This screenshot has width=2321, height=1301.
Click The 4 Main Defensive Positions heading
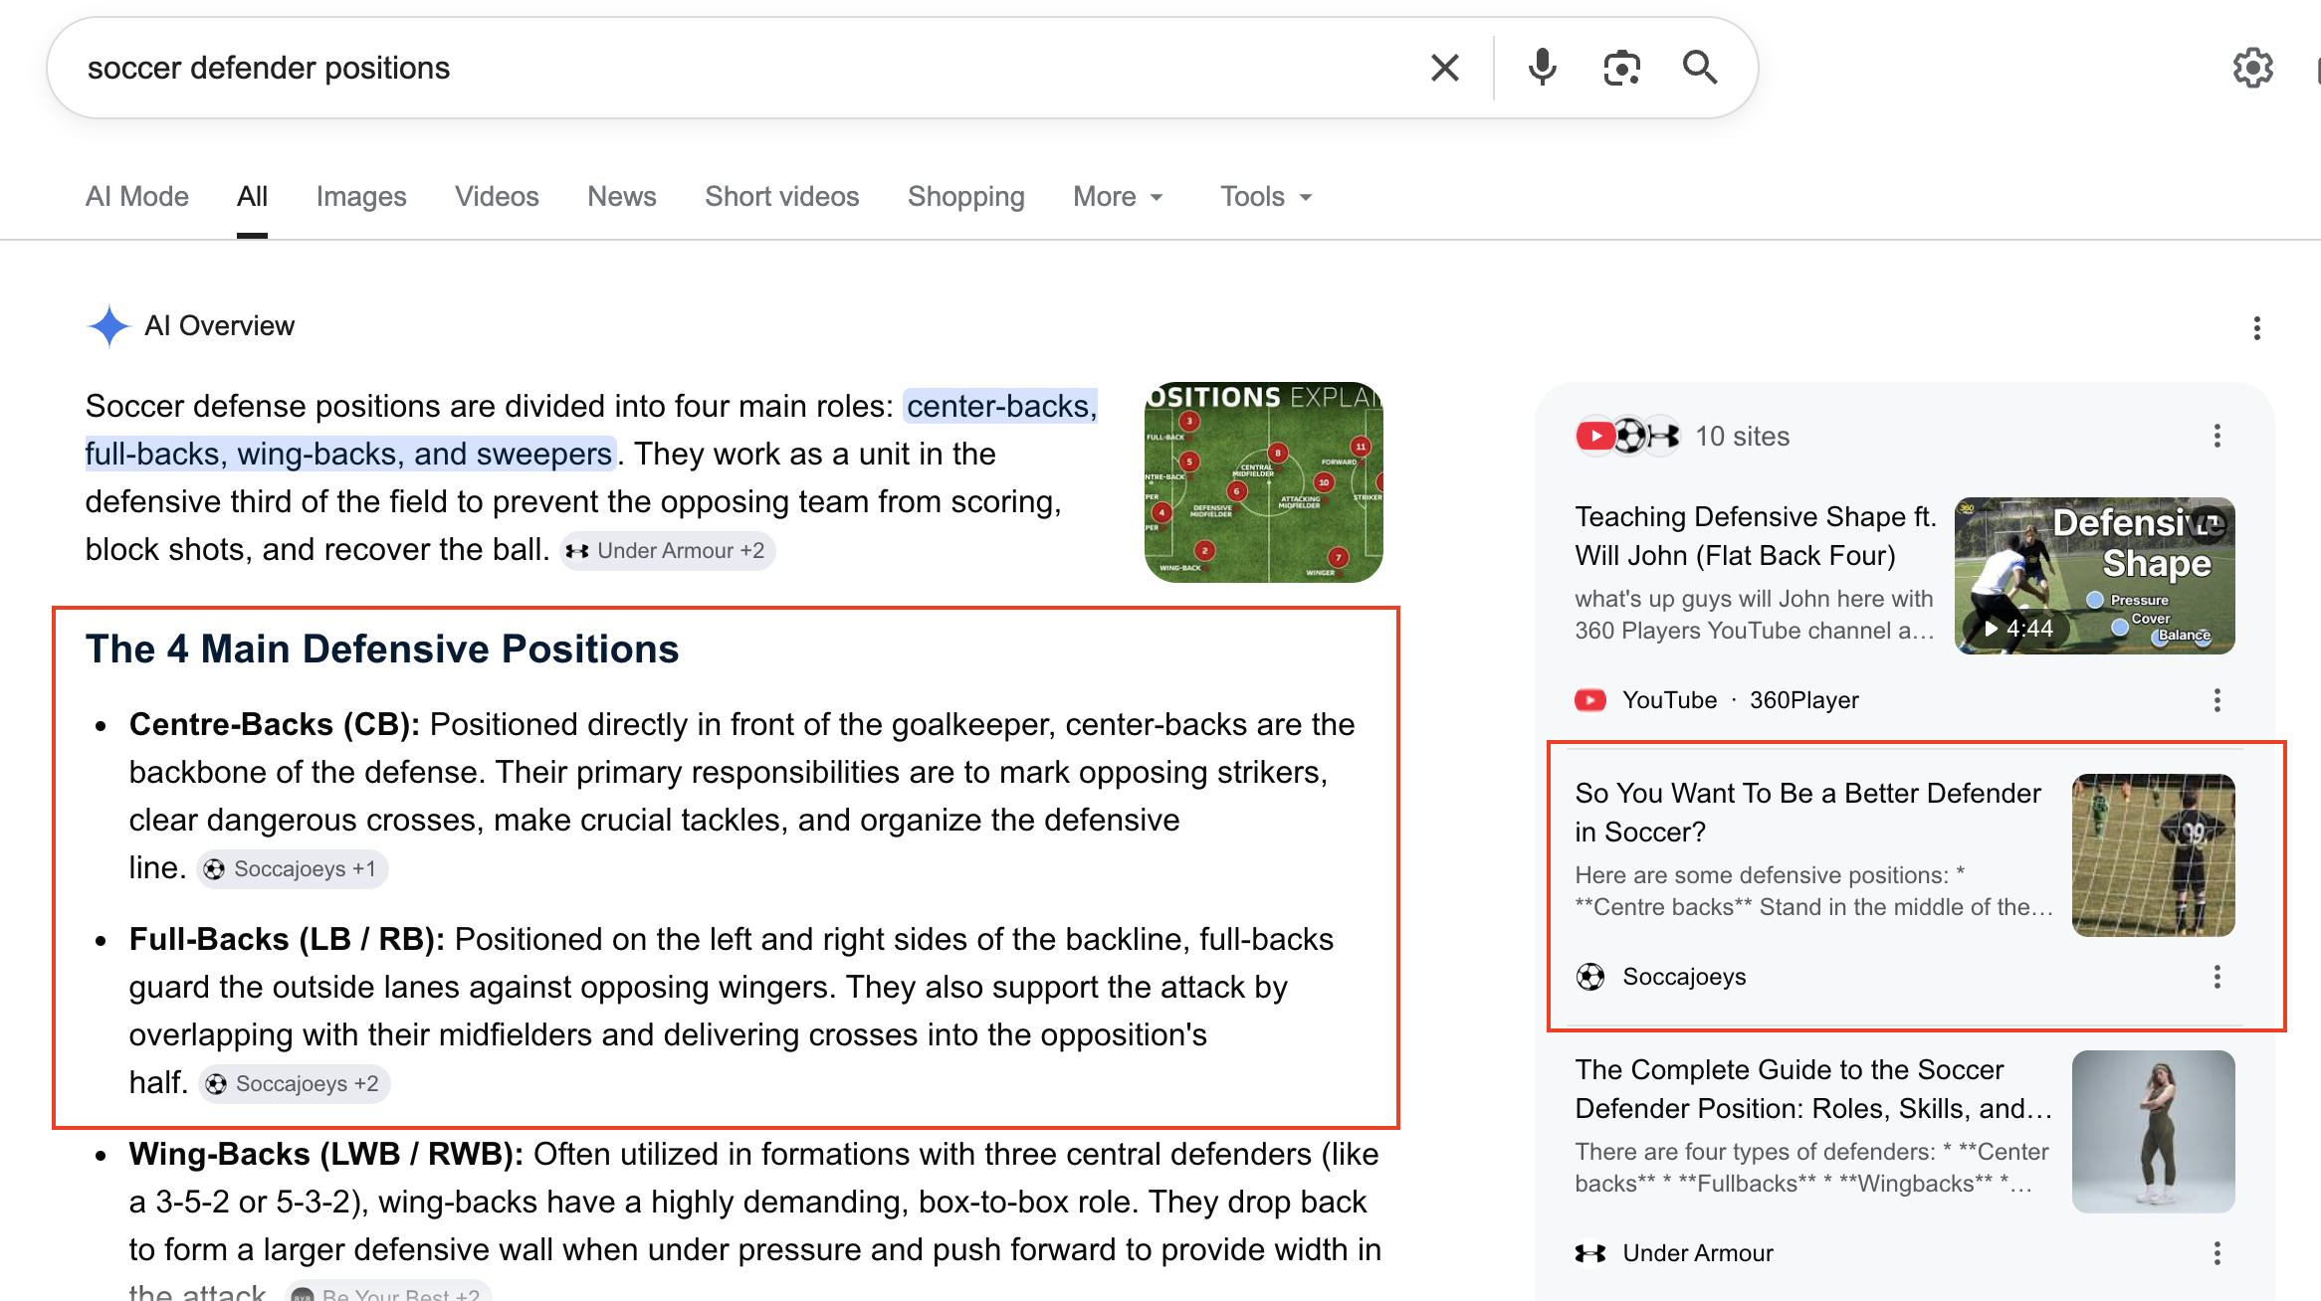pos(382,649)
